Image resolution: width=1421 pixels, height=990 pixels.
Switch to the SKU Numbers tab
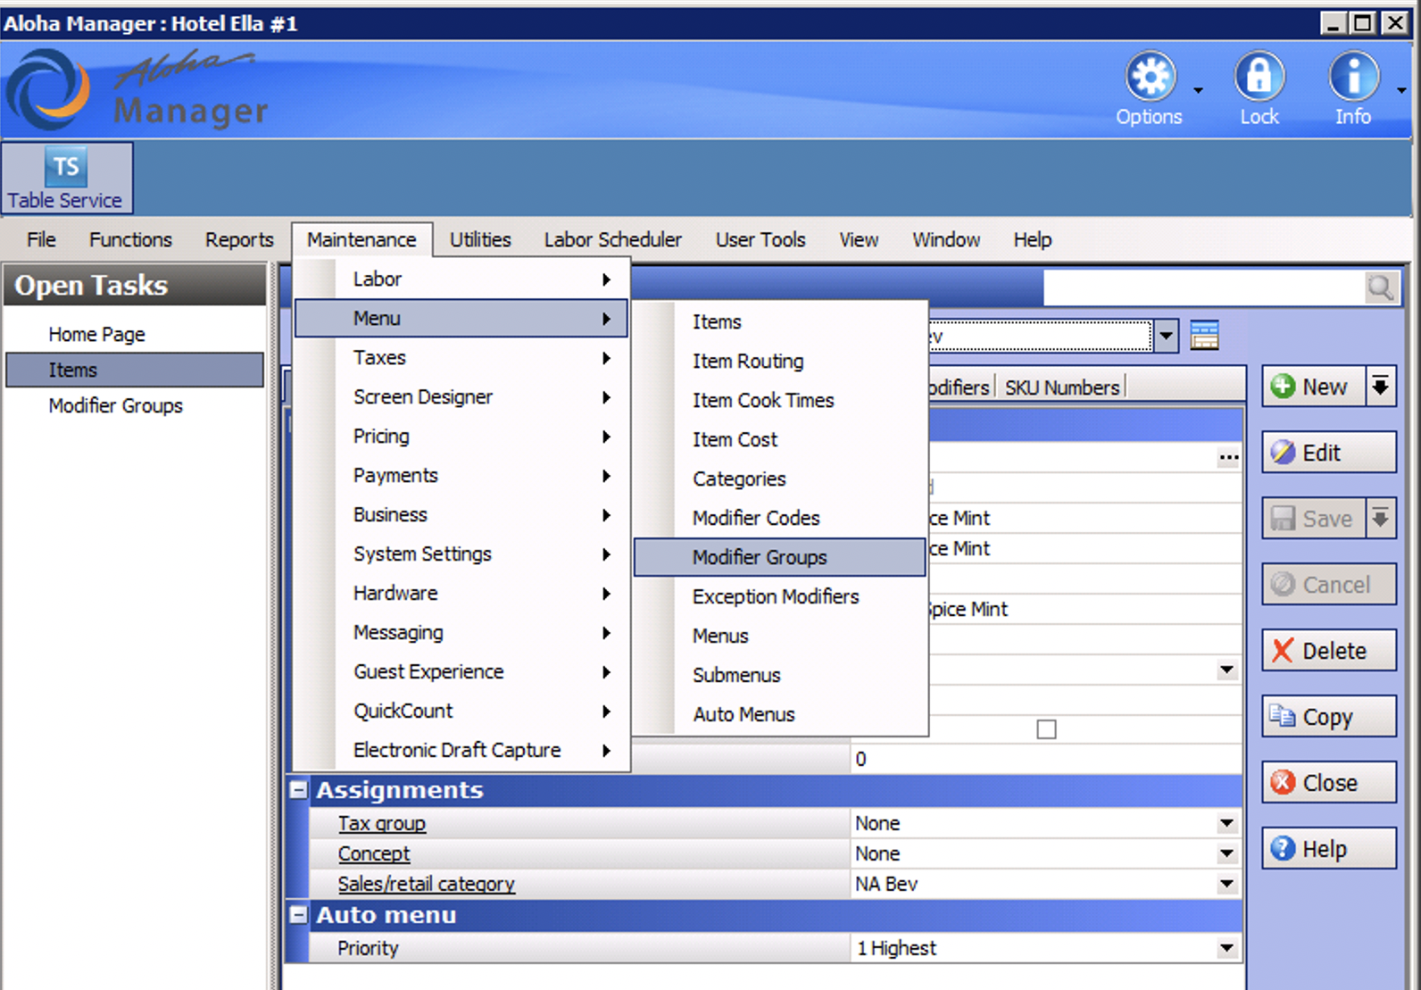[x=1061, y=387]
